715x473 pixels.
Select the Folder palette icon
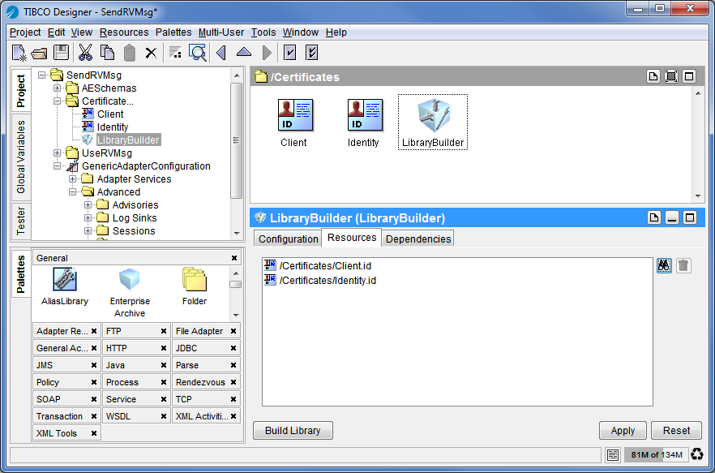point(195,279)
